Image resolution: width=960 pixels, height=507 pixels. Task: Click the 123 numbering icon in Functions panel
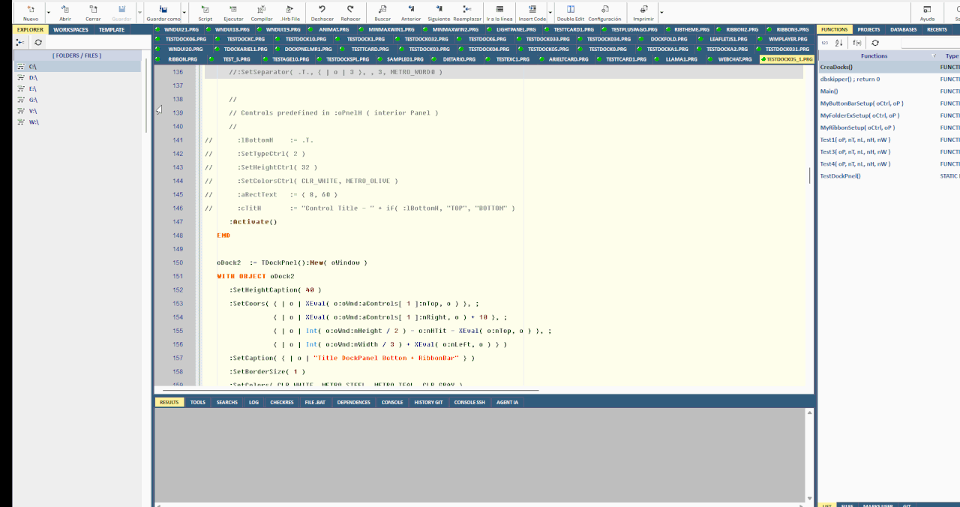[824, 43]
